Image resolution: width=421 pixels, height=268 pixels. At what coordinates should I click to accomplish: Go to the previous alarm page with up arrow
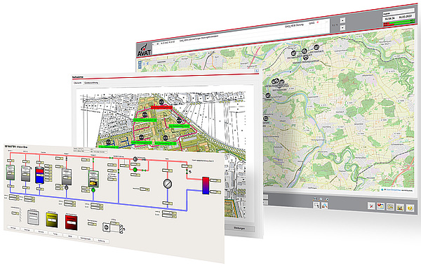(x=342, y=20)
